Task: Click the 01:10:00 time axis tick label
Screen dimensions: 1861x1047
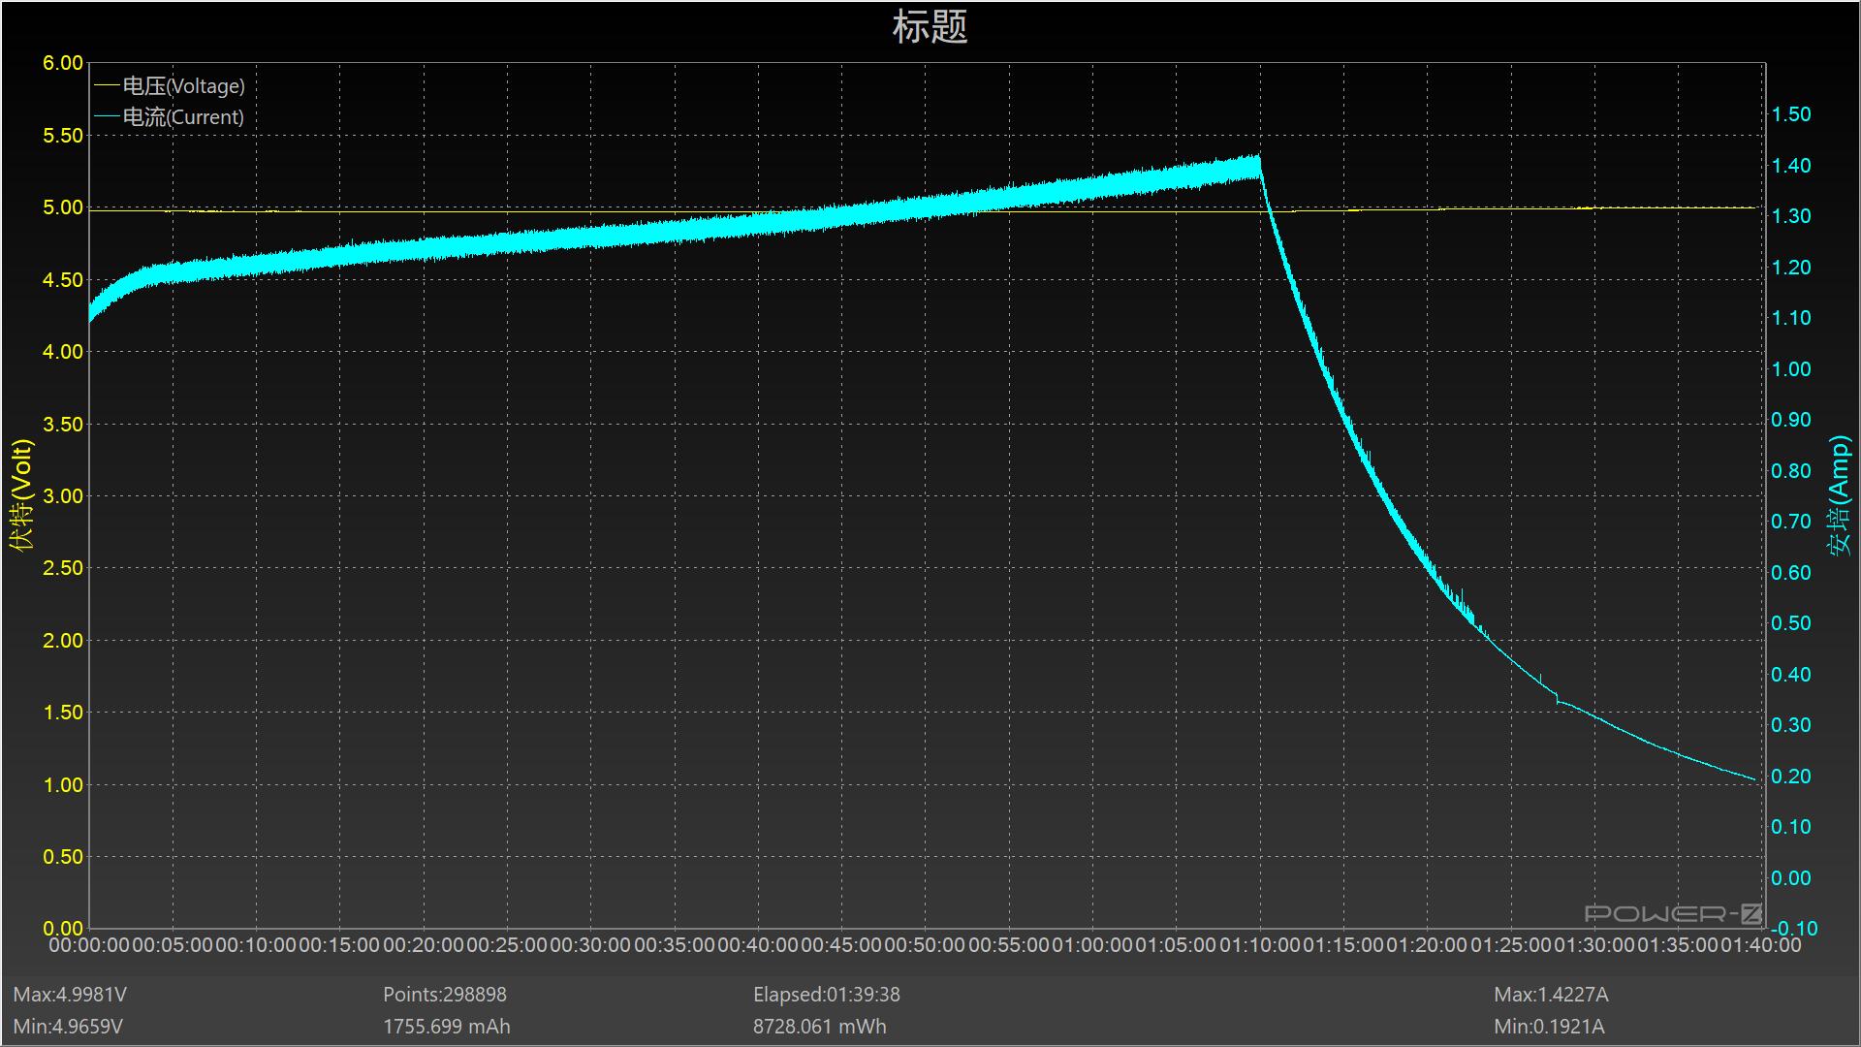Action: pyautogui.click(x=1259, y=945)
